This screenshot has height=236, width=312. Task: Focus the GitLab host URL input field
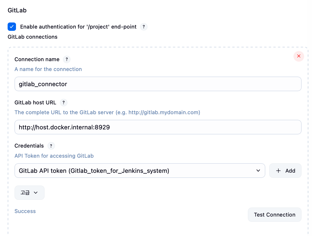tap(158, 127)
